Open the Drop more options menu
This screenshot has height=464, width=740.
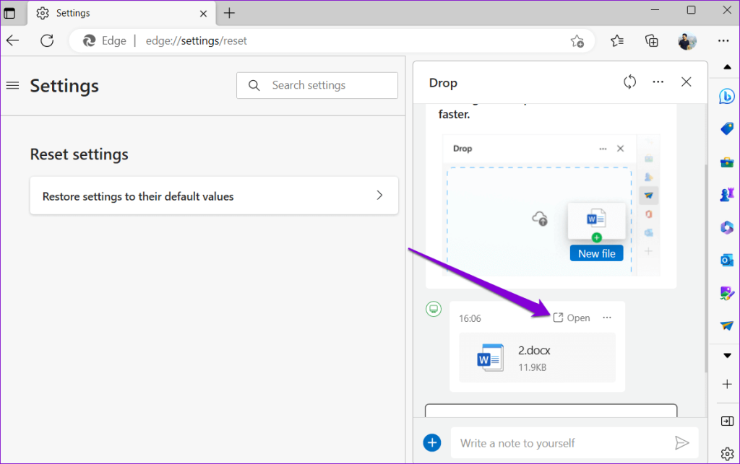click(658, 82)
